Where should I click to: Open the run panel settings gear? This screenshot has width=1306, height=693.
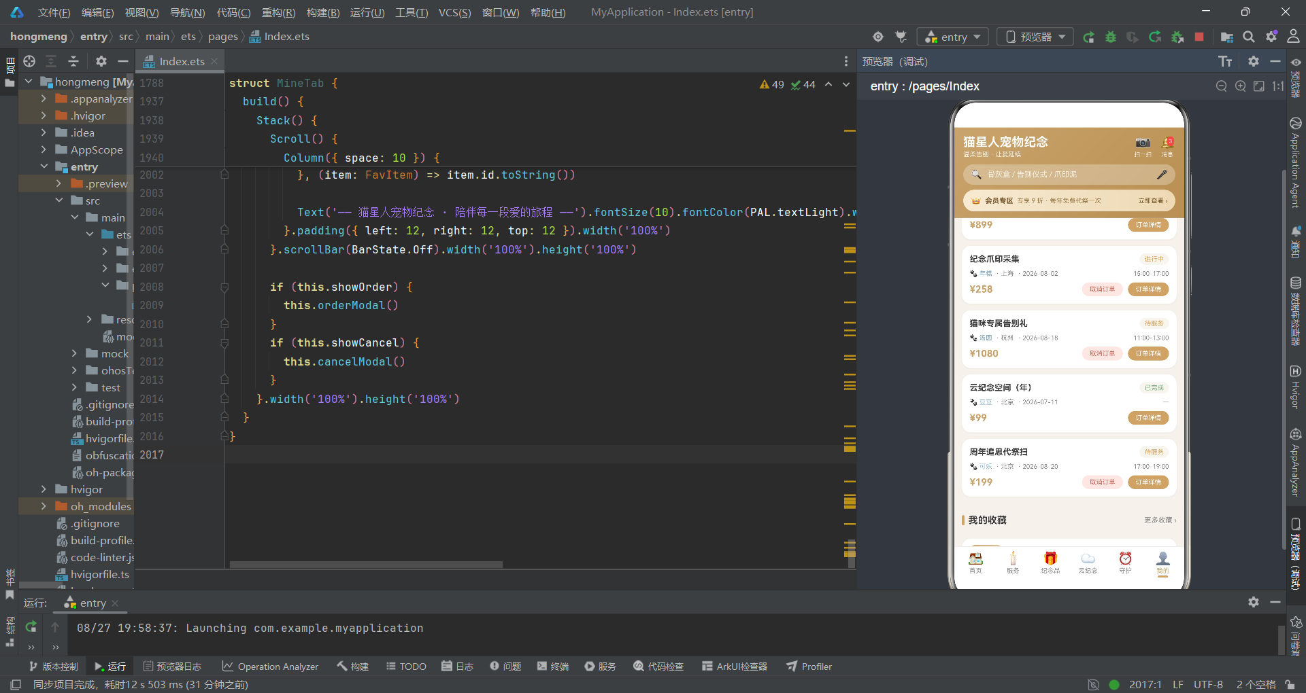(x=1254, y=602)
